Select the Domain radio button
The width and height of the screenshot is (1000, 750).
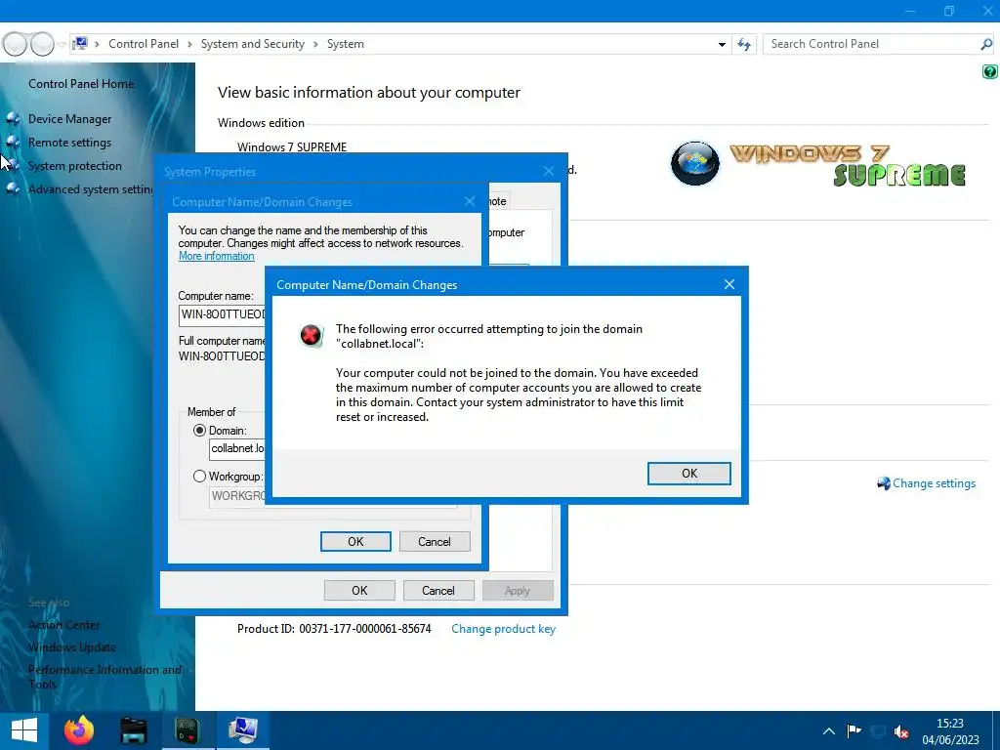(x=199, y=431)
